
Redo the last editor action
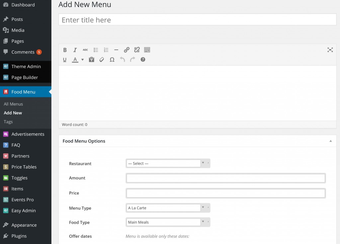coord(132,59)
